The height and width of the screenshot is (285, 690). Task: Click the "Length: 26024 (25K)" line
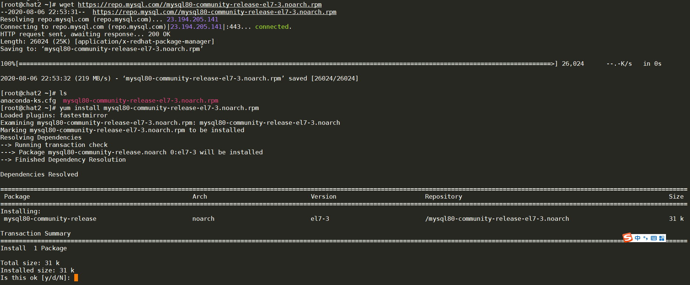click(107, 41)
